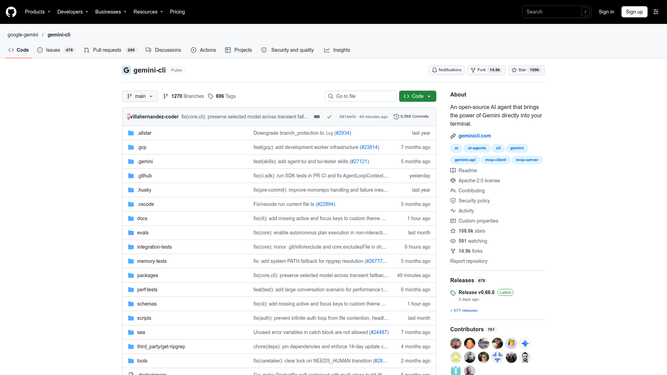The height and width of the screenshot is (375, 667).
Task: Click the green check status icon of latest commit
Action: click(329, 117)
